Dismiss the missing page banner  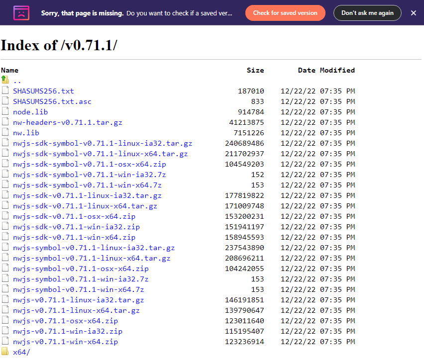pos(414,13)
